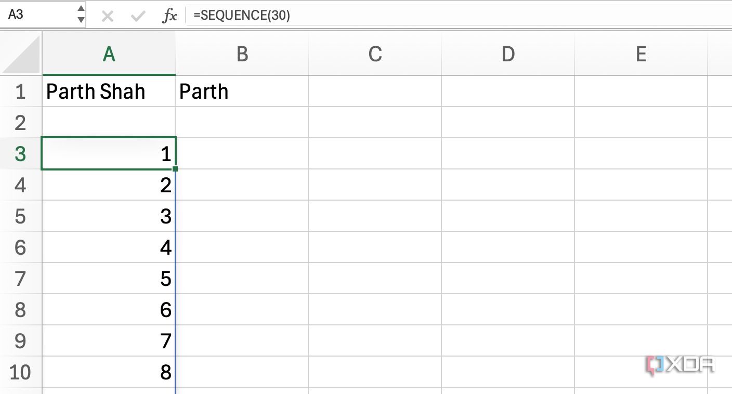Select column E header
This screenshot has height=394, width=732.
pos(640,53)
